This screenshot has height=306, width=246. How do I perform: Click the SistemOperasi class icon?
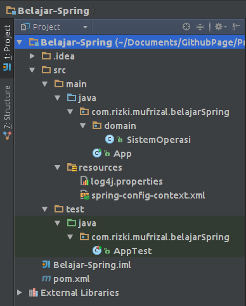(110, 139)
